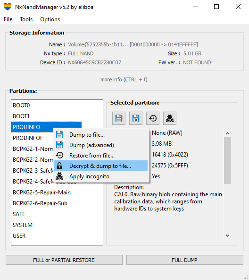Click the NOT FOUND! firmware value
The image size is (249, 280).
[198, 62]
